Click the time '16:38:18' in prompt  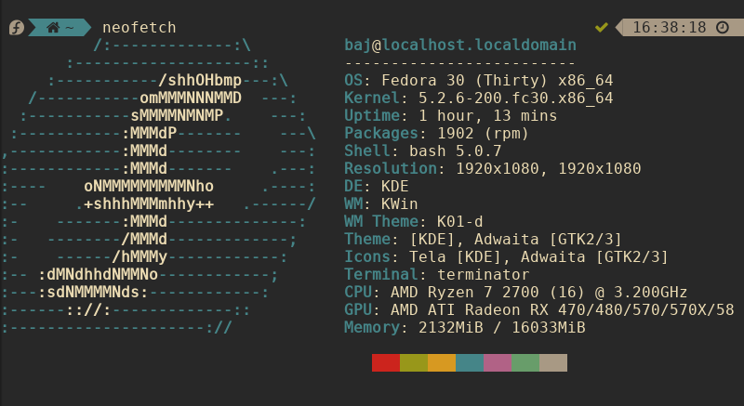(x=670, y=28)
